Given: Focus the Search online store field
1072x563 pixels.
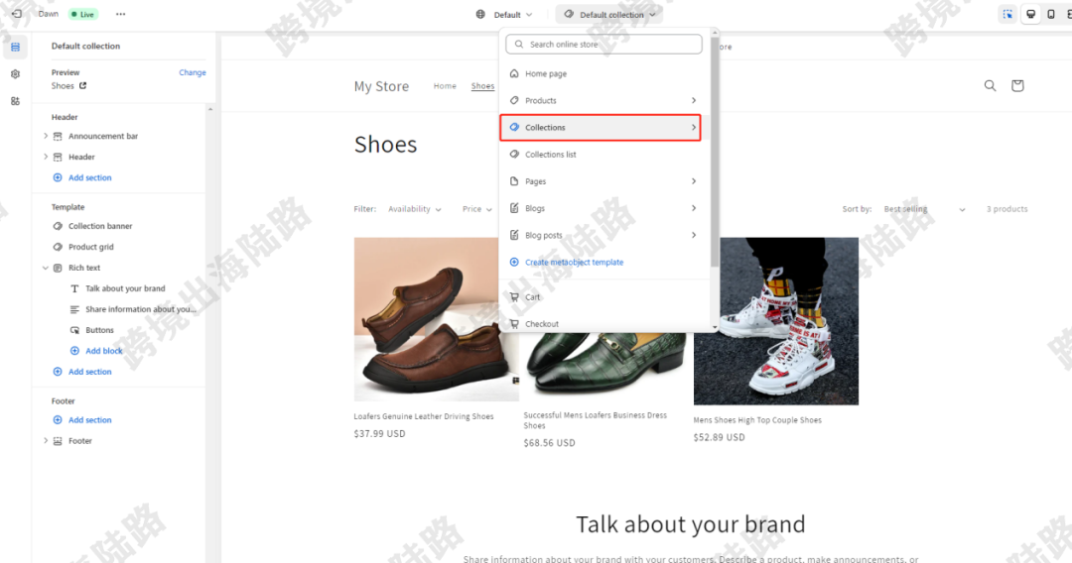Looking at the screenshot, I should (x=603, y=45).
